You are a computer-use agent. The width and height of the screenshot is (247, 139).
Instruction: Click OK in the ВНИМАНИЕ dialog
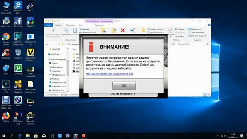[124, 85]
